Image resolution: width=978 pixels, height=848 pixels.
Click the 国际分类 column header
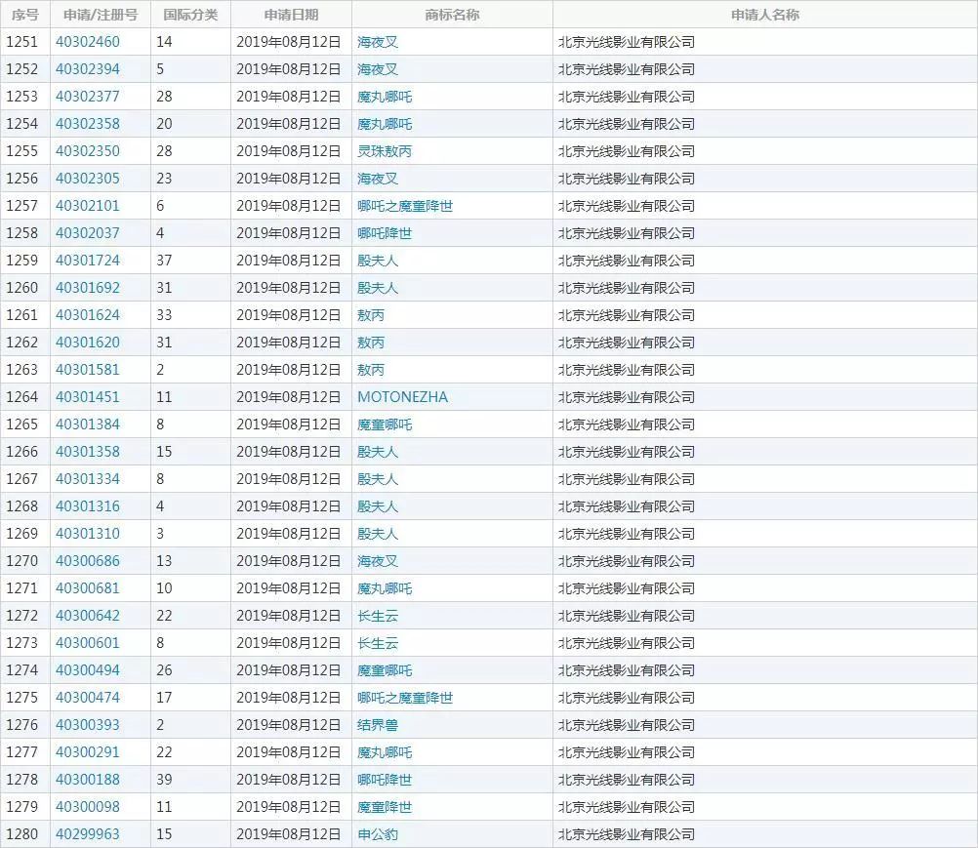tap(190, 15)
